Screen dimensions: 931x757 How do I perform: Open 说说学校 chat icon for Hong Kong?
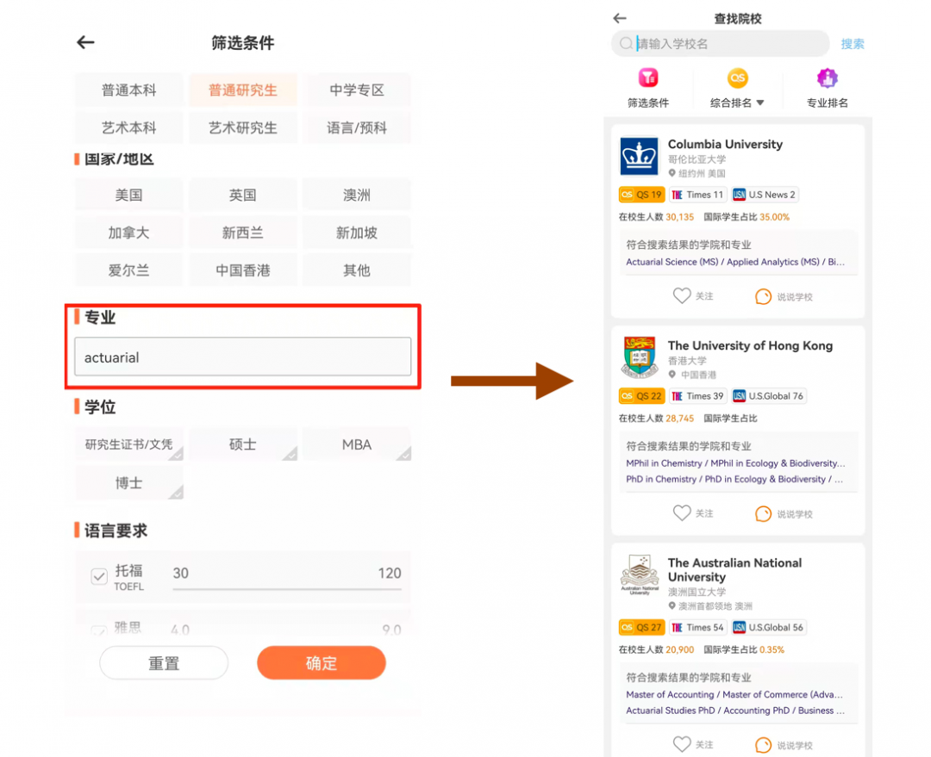[763, 513]
